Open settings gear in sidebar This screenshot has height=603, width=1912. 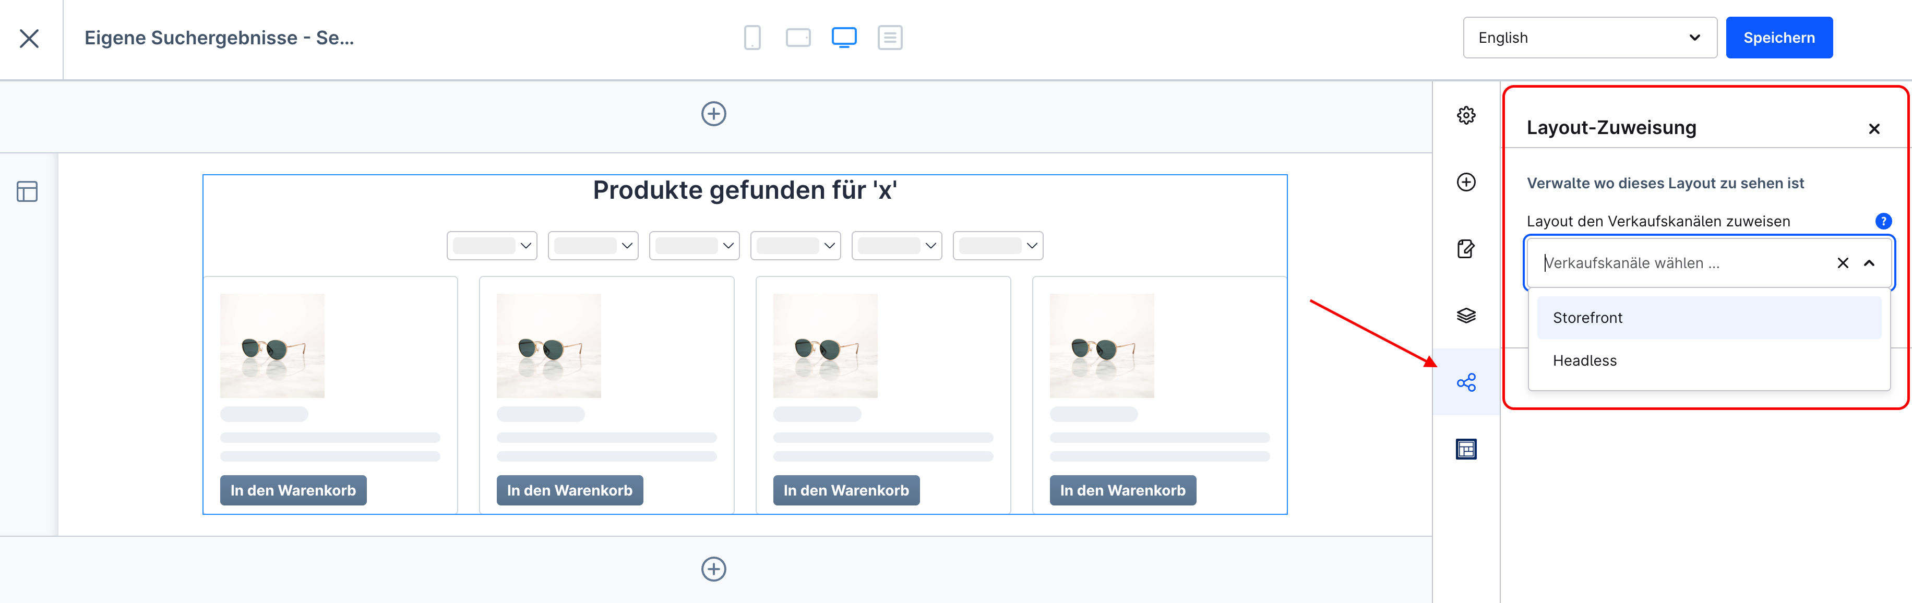coord(1466,116)
